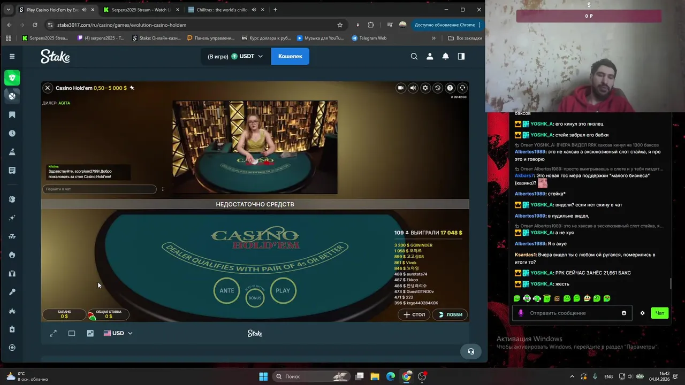Mute the game sound speaker button

tap(413, 88)
